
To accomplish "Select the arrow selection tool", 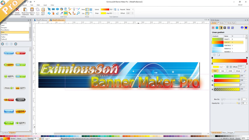I will (x=49, y=9).
